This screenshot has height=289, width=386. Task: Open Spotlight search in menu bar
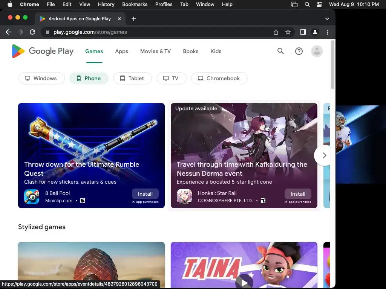(307, 4)
